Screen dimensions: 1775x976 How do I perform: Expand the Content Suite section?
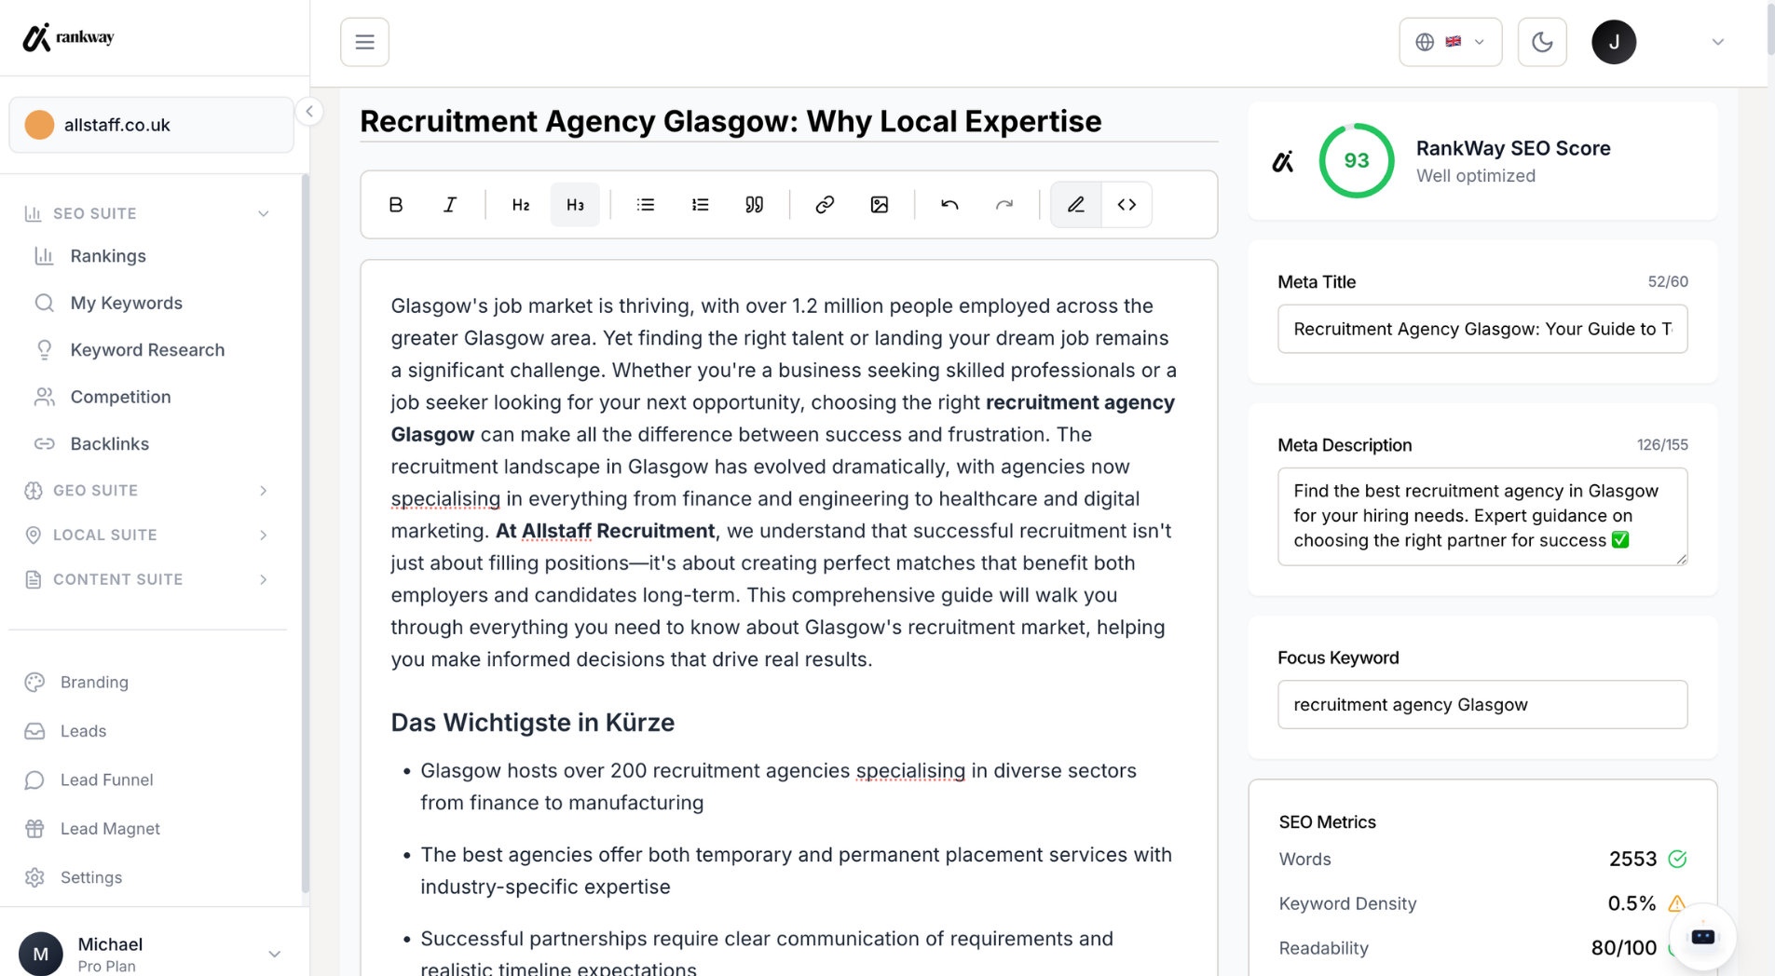(x=147, y=579)
